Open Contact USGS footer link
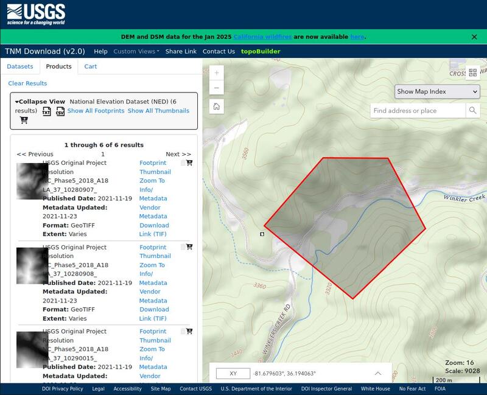The height and width of the screenshot is (395, 487). [x=195, y=389]
